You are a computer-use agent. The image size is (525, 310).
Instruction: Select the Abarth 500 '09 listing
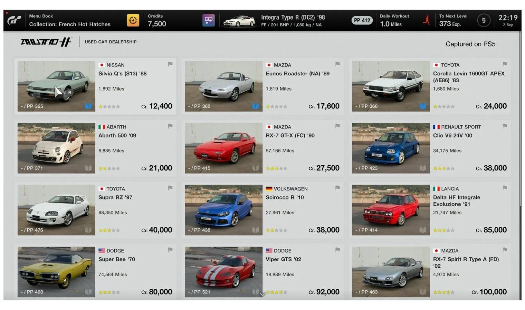coord(95,148)
